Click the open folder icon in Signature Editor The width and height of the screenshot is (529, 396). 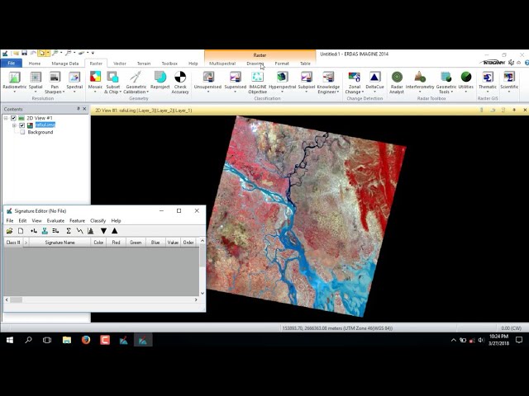pyautogui.click(x=9, y=231)
